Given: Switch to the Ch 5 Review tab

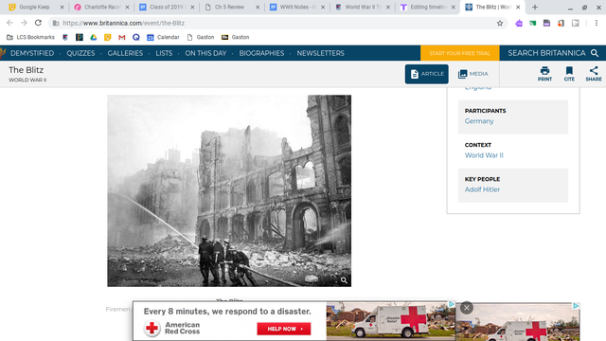Looking at the screenshot, I should coord(231,7).
